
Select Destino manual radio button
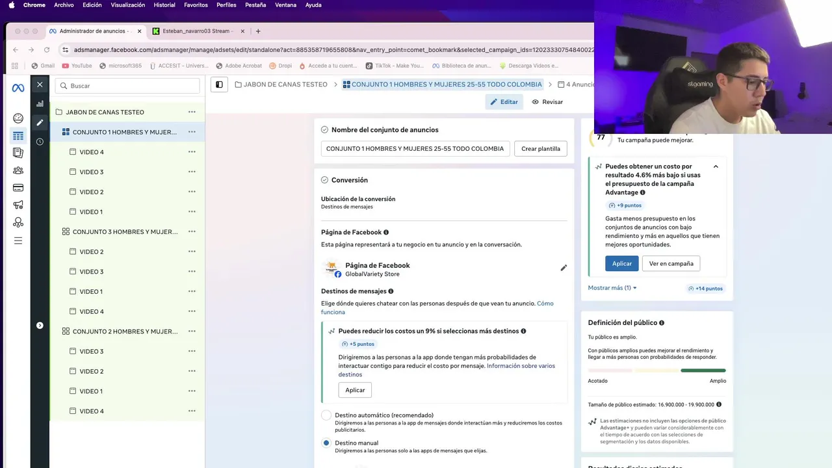(326, 443)
